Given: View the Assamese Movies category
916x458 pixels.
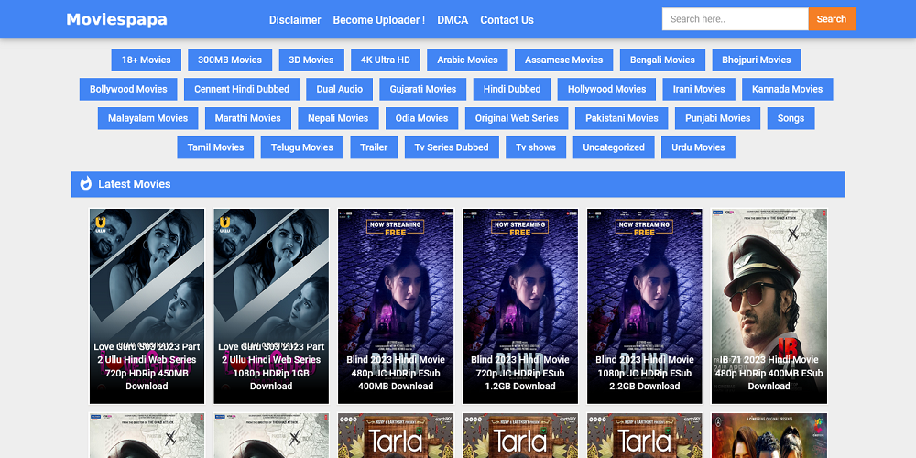Looking at the screenshot, I should pos(563,60).
